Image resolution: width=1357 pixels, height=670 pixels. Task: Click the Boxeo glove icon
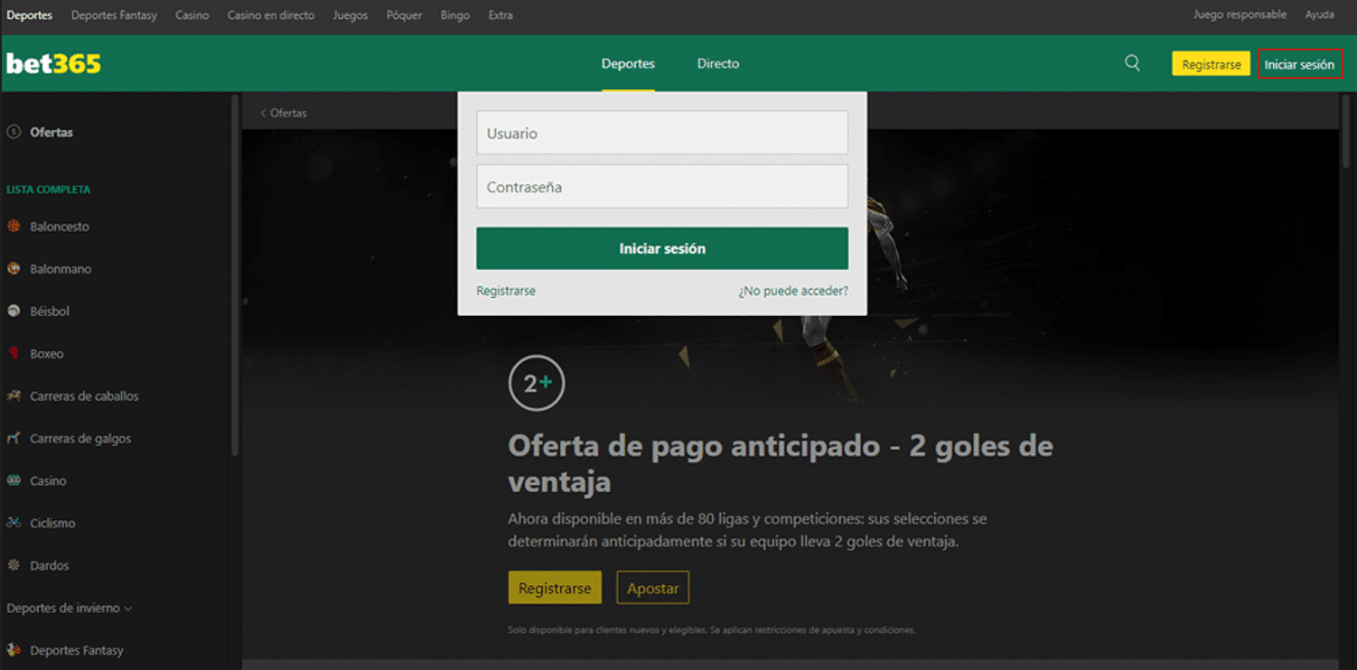pyautogui.click(x=14, y=353)
